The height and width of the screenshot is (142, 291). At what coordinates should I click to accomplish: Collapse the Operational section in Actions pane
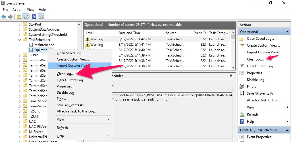tap(287, 32)
